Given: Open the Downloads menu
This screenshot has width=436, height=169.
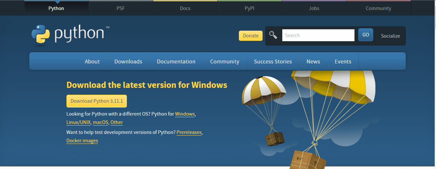Looking at the screenshot, I should (x=128, y=61).
